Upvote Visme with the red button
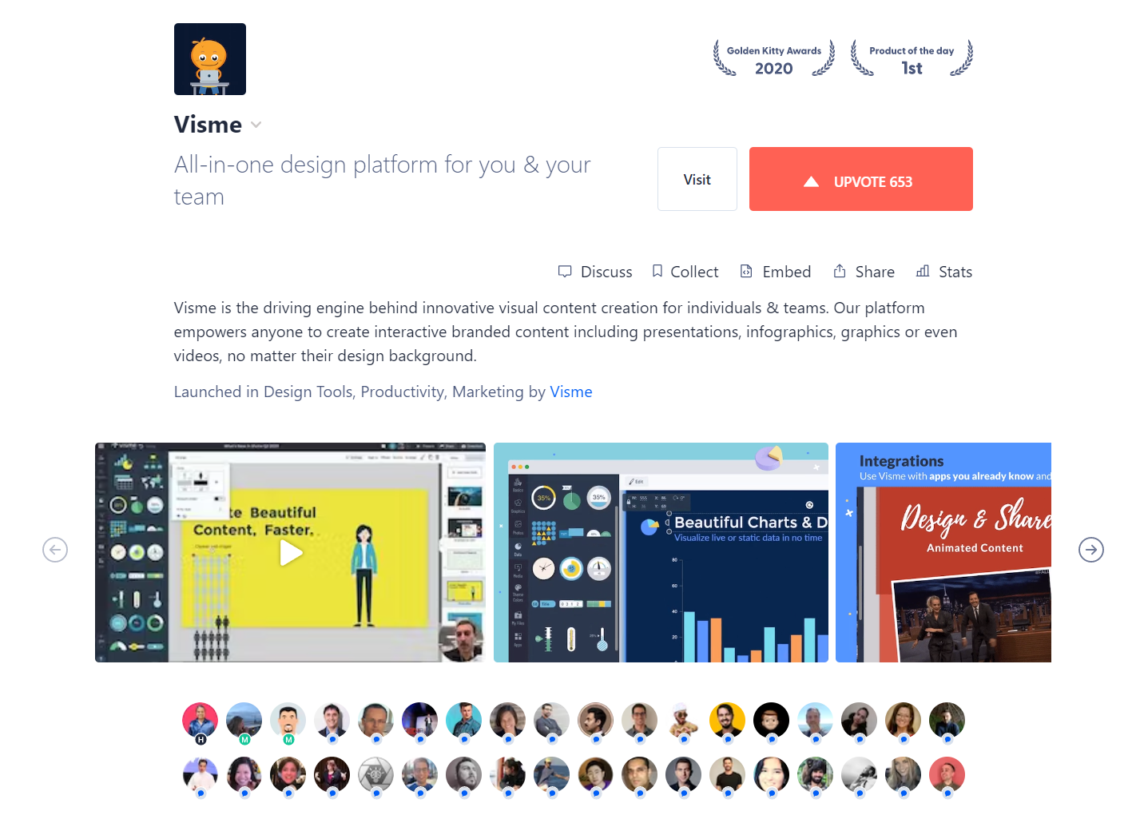This screenshot has width=1144, height=823. pyautogui.click(x=861, y=179)
